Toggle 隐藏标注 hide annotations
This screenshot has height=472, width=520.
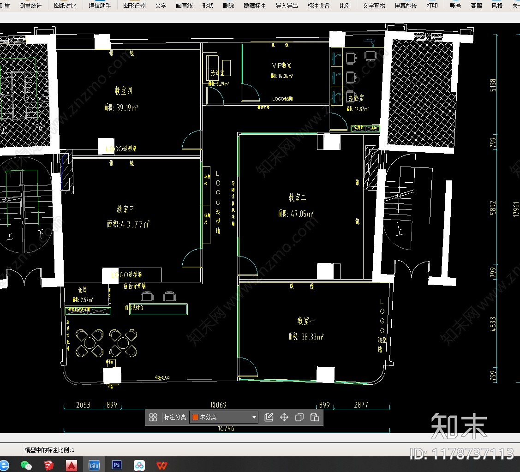(x=255, y=6)
